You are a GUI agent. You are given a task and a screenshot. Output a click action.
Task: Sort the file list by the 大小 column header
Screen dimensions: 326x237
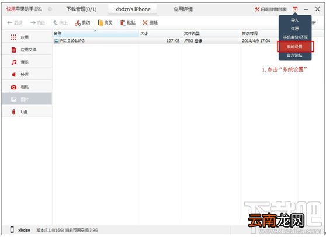pyautogui.click(x=160, y=33)
